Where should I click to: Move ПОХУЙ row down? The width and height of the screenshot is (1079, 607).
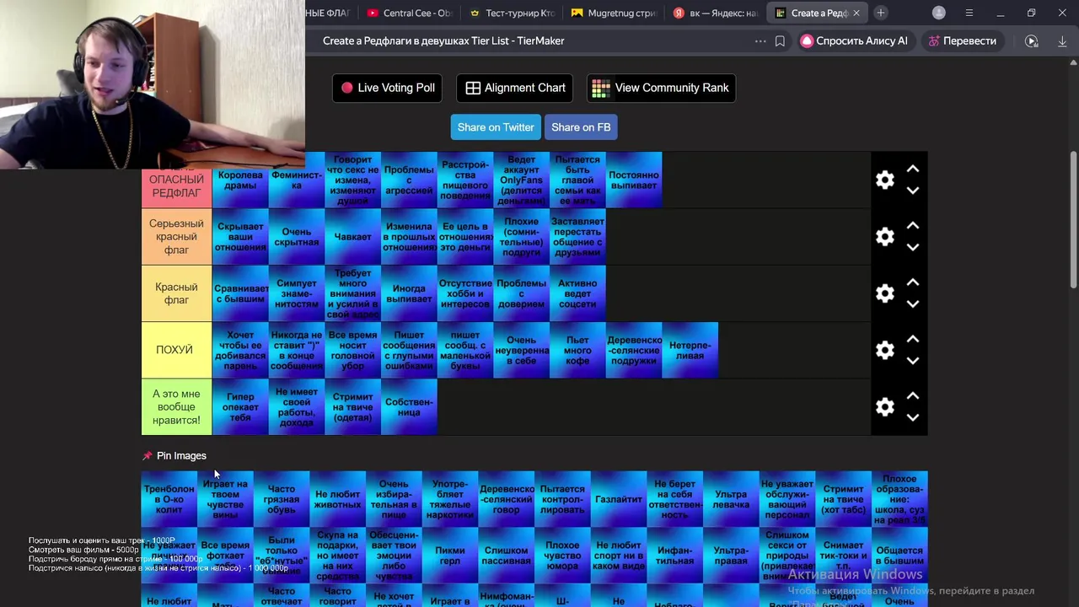coord(913,361)
